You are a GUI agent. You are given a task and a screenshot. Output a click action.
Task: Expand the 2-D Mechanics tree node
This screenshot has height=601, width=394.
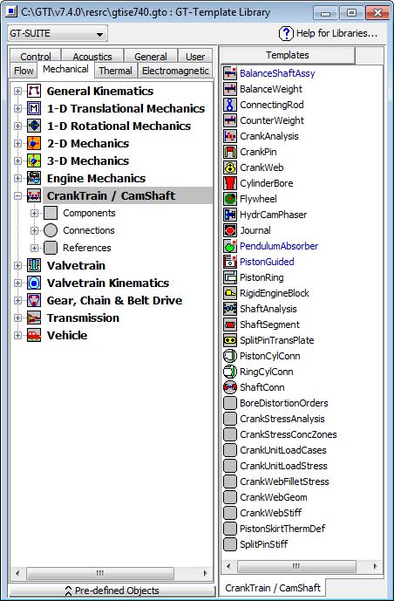tap(17, 143)
